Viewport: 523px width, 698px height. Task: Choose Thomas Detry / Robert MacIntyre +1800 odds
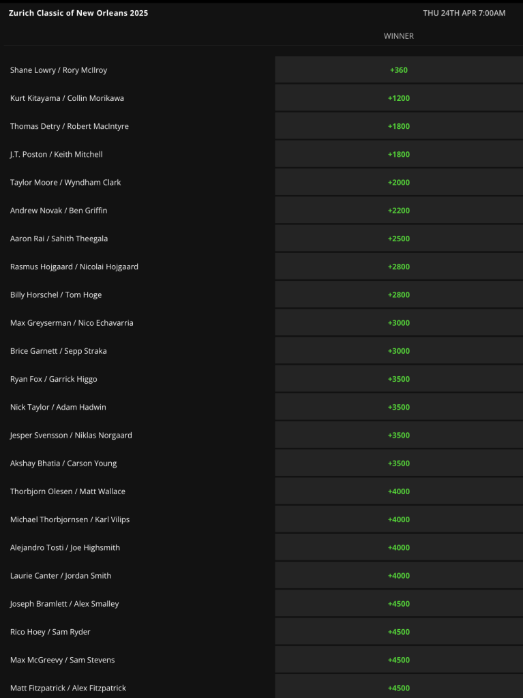pyautogui.click(x=399, y=126)
